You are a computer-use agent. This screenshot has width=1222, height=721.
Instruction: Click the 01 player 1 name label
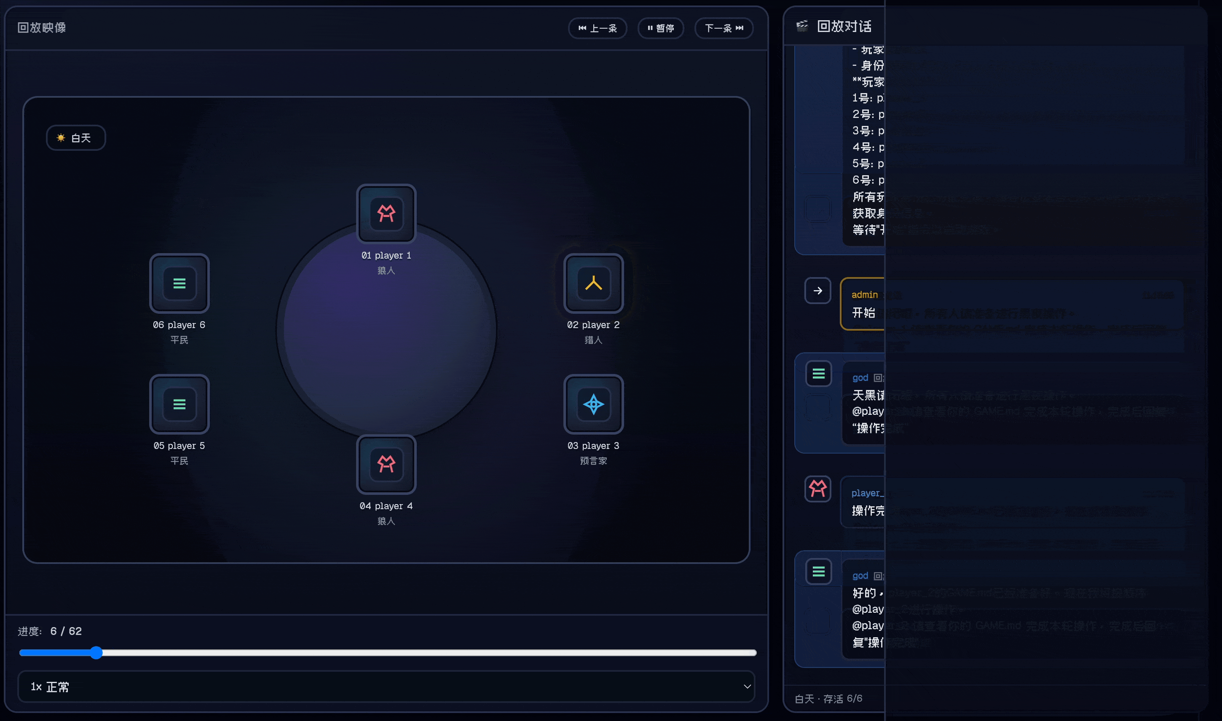386,256
